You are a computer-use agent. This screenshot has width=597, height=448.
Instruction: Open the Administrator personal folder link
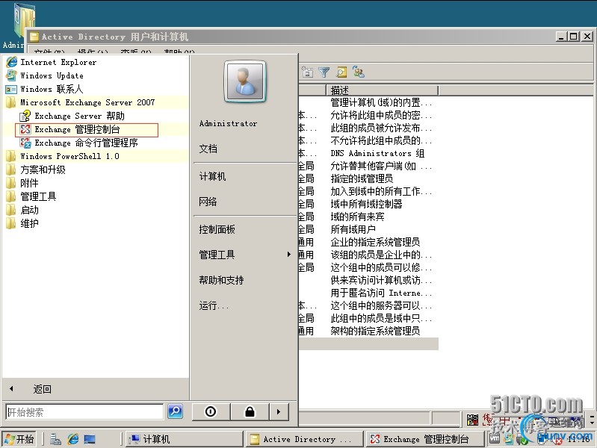(x=228, y=124)
